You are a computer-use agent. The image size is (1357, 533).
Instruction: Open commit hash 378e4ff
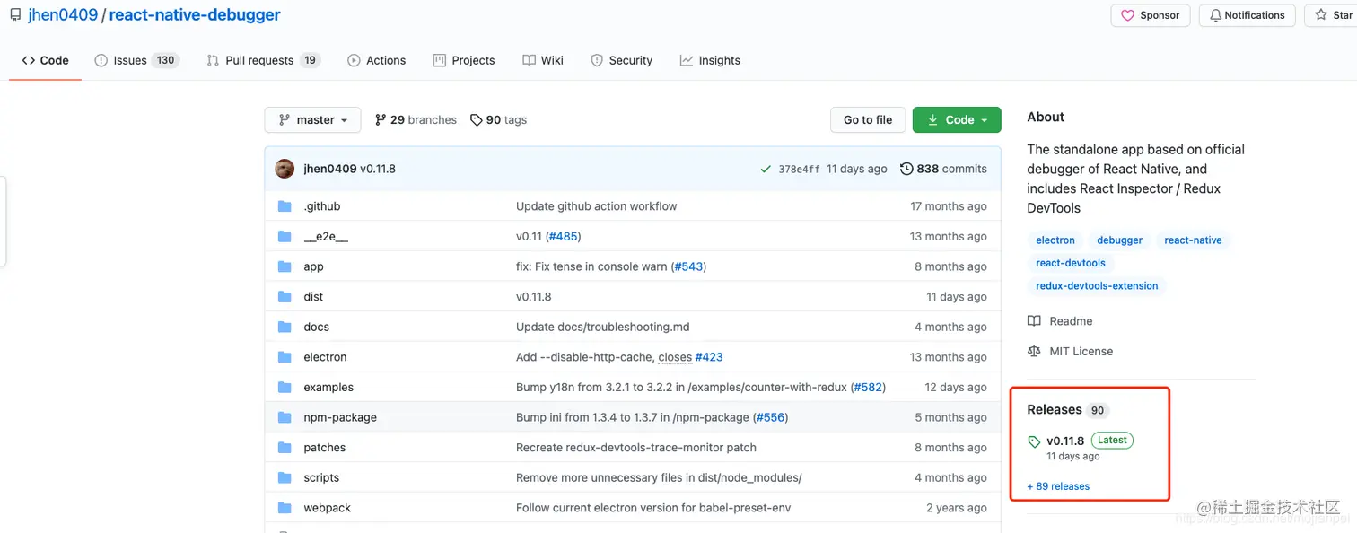pos(799,170)
